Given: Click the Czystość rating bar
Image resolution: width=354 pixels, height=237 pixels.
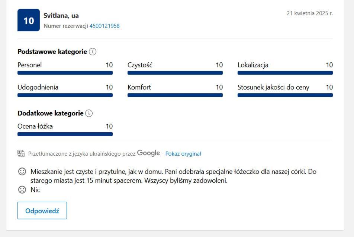Looking at the screenshot, I should [175, 73].
